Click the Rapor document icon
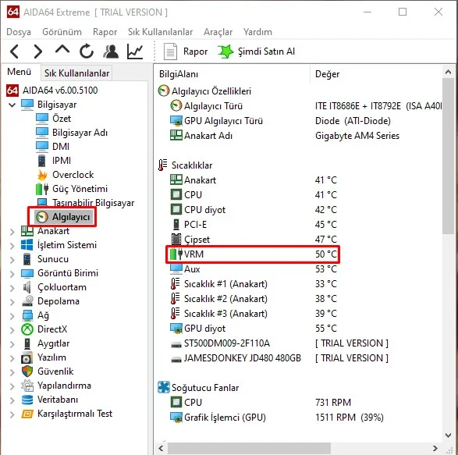Screen dimensions: 458x455 [x=170, y=52]
